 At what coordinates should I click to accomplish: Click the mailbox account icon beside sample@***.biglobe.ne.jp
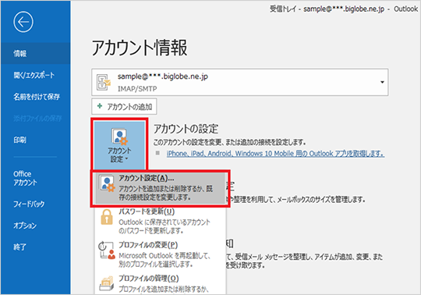click(104, 83)
